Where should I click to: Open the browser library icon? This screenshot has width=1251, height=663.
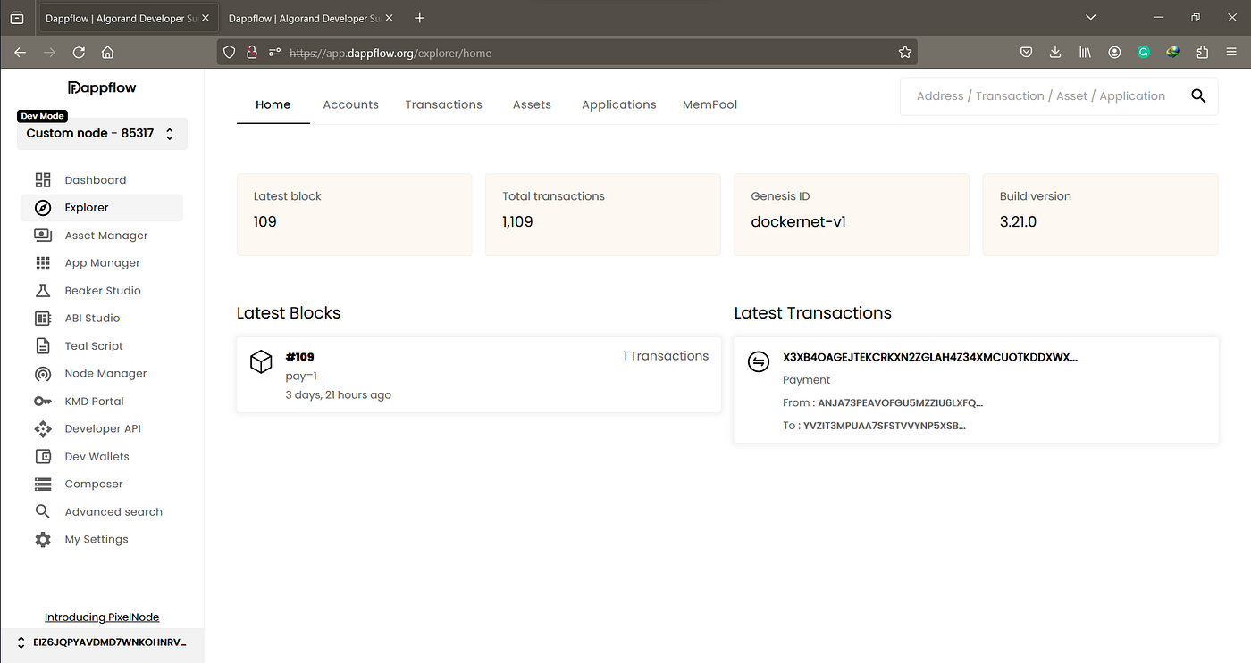click(1085, 53)
